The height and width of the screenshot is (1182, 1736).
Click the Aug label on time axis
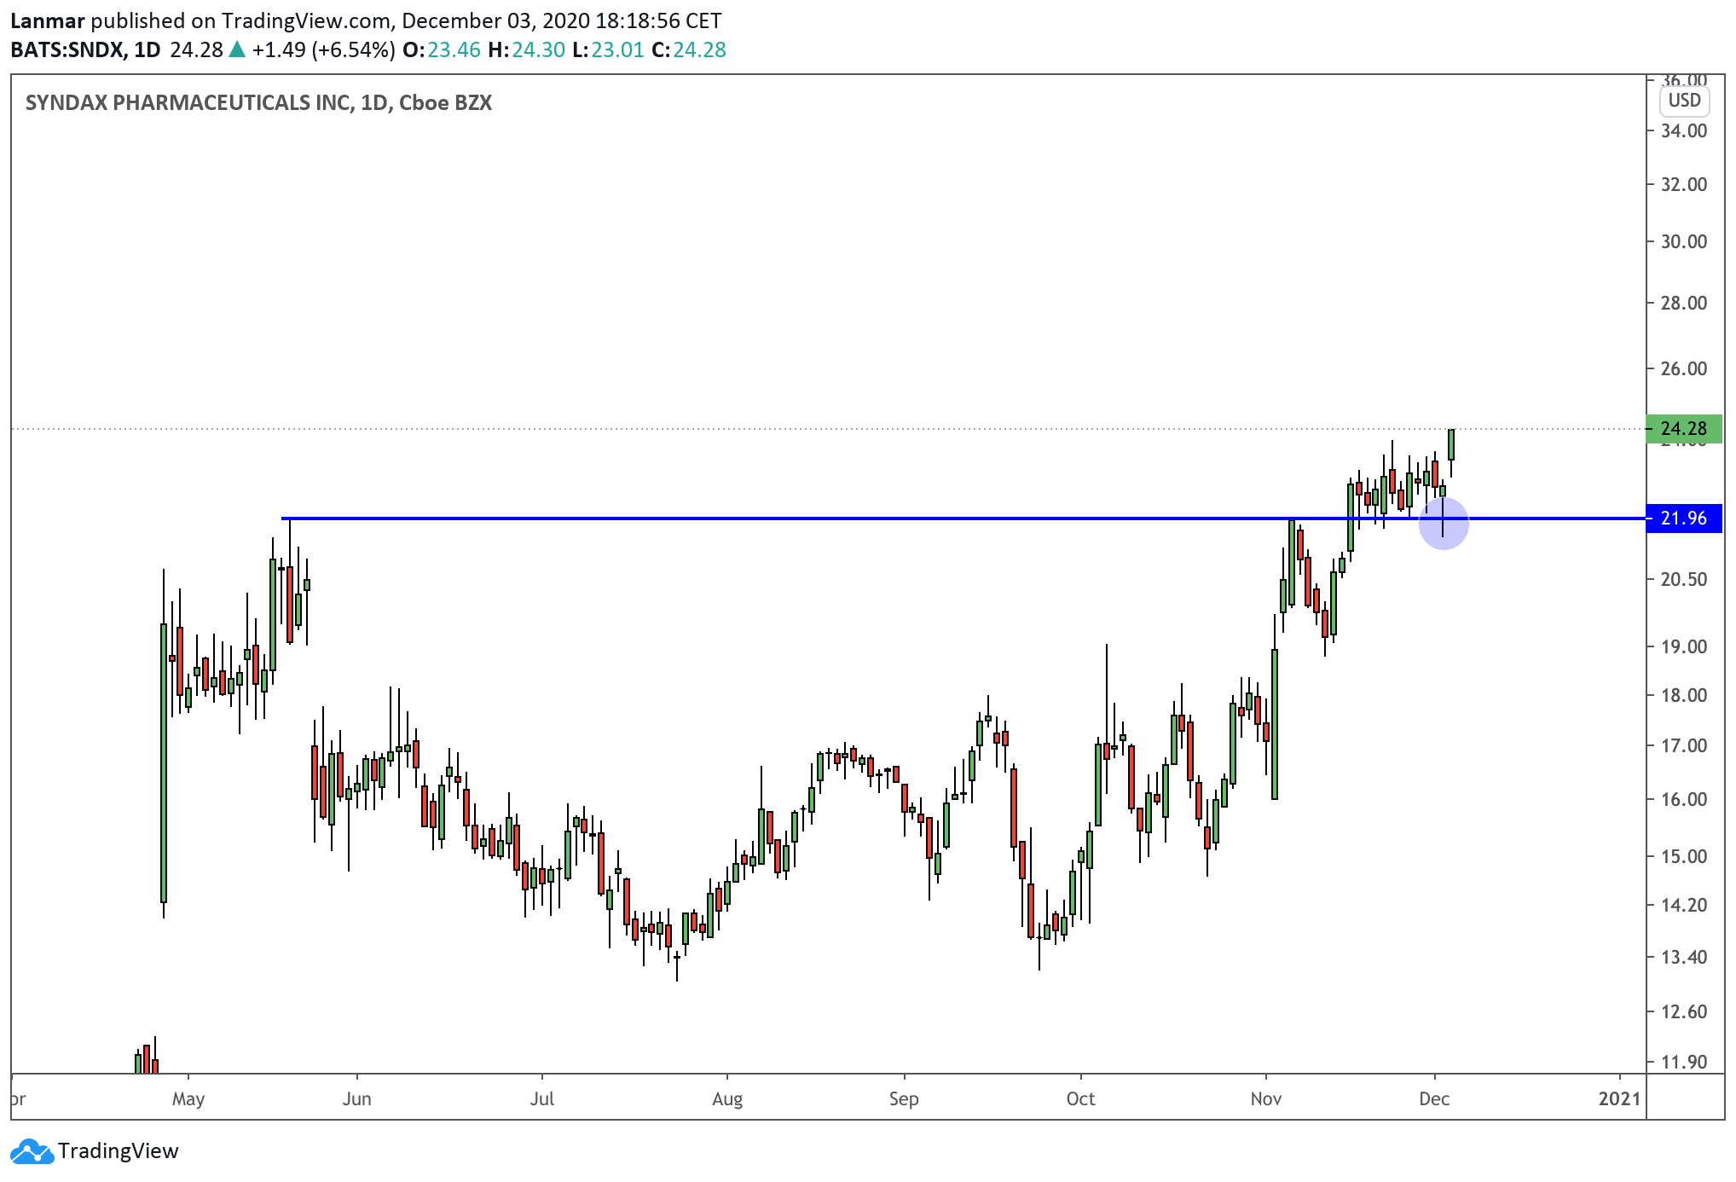tap(727, 1098)
